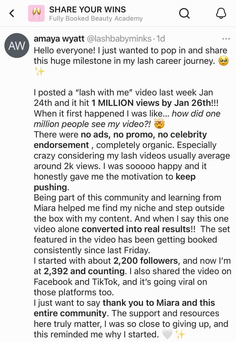Screen dimensions: 236x342
Task: Tap the sparkles emoji below the first paragraph
Action: [39, 71]
